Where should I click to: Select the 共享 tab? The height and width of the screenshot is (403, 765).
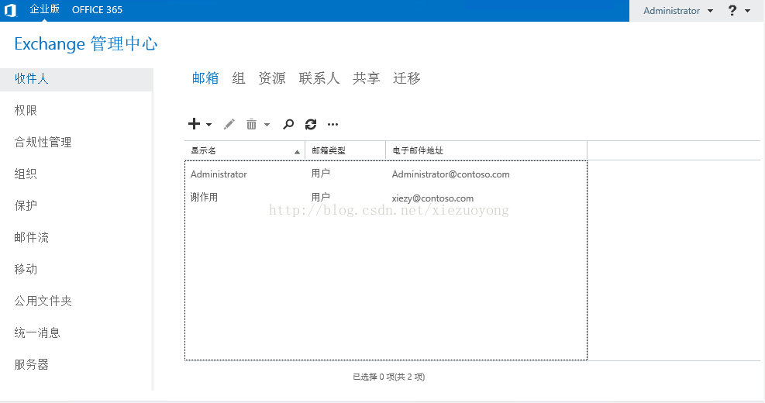pyautogui.click(x=367, y=78)
